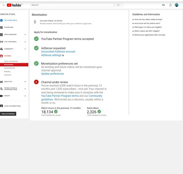Click the Try Studio Beta link text
Viewport: 183px width, 174px height.
[11, 20]
